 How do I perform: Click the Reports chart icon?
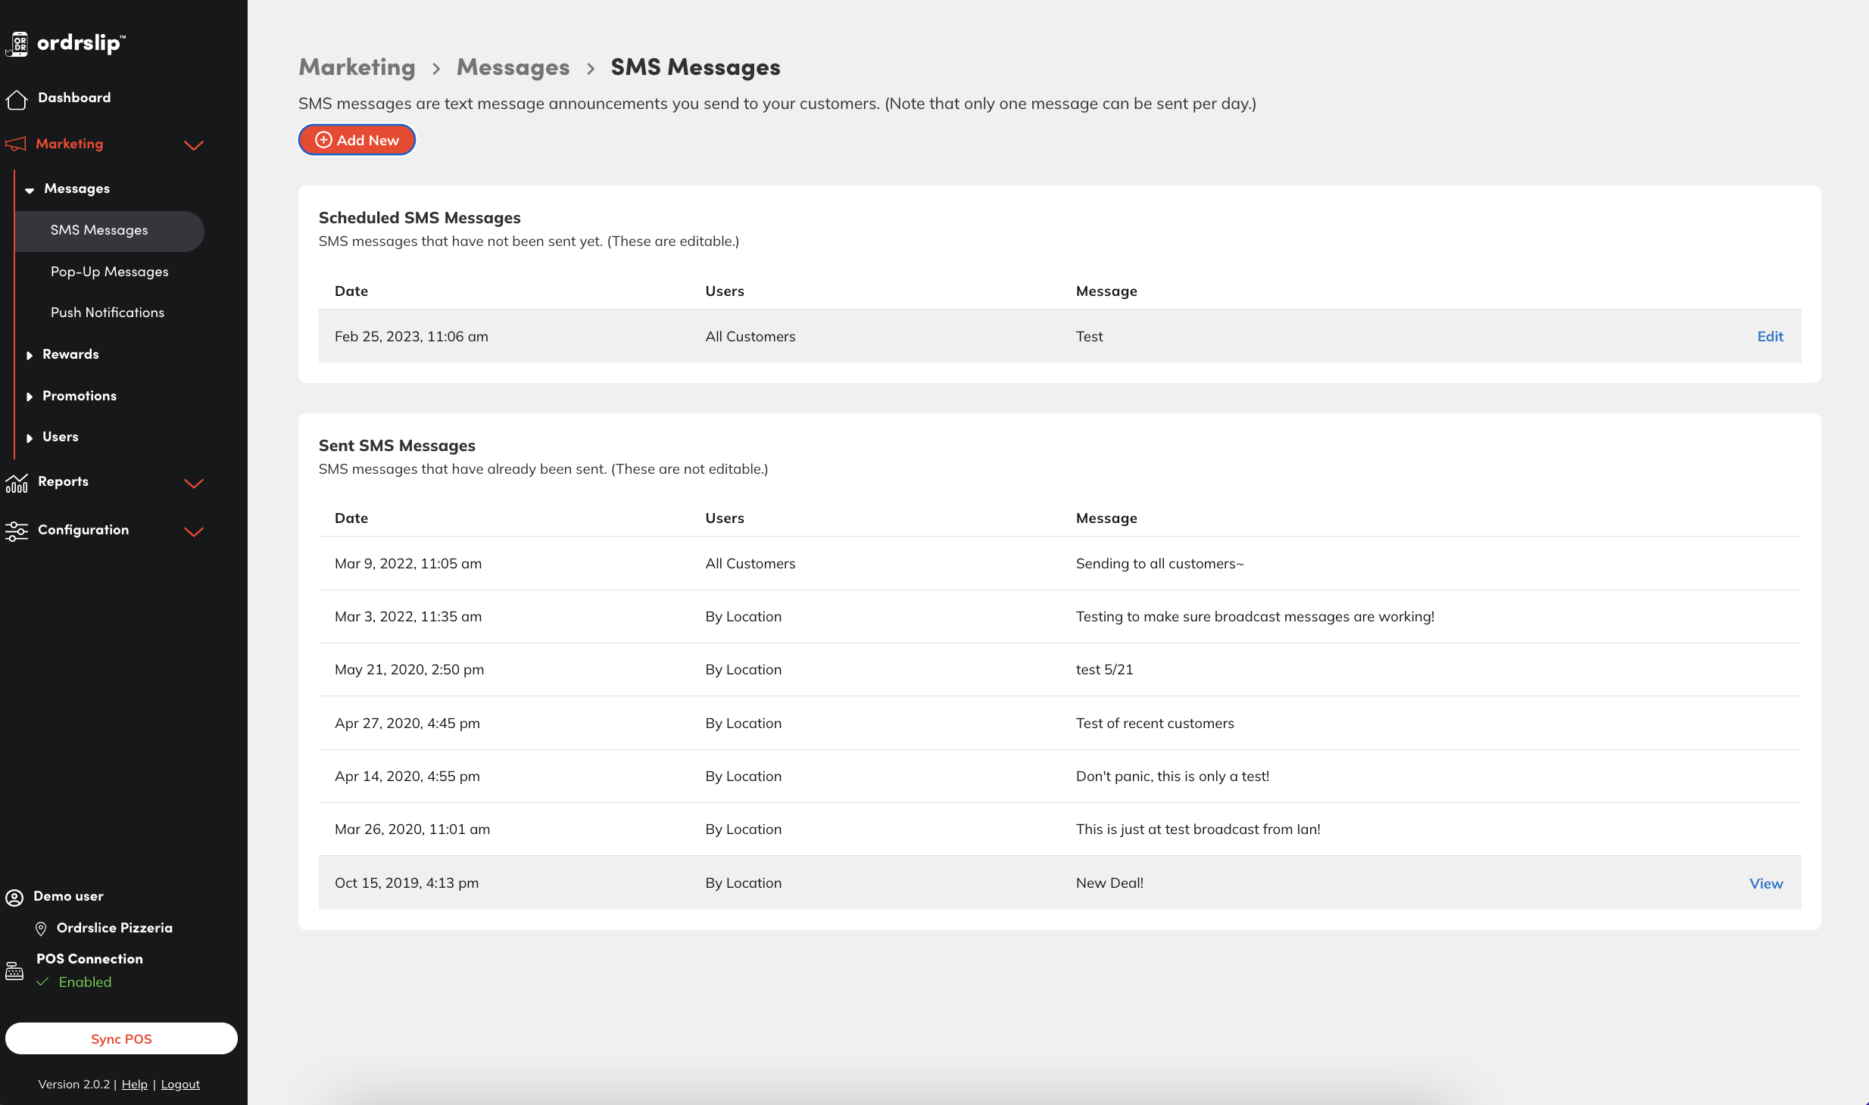(x=17, y=483)
